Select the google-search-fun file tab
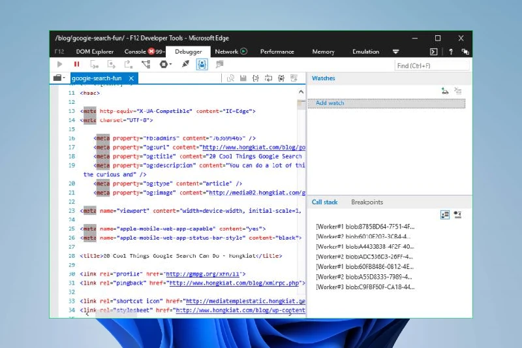Screen dimensions: 522x348 click(97, 78)
